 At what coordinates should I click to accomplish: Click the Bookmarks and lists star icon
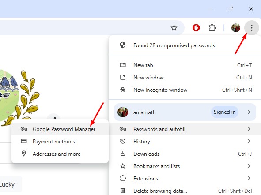coord(123,166)
